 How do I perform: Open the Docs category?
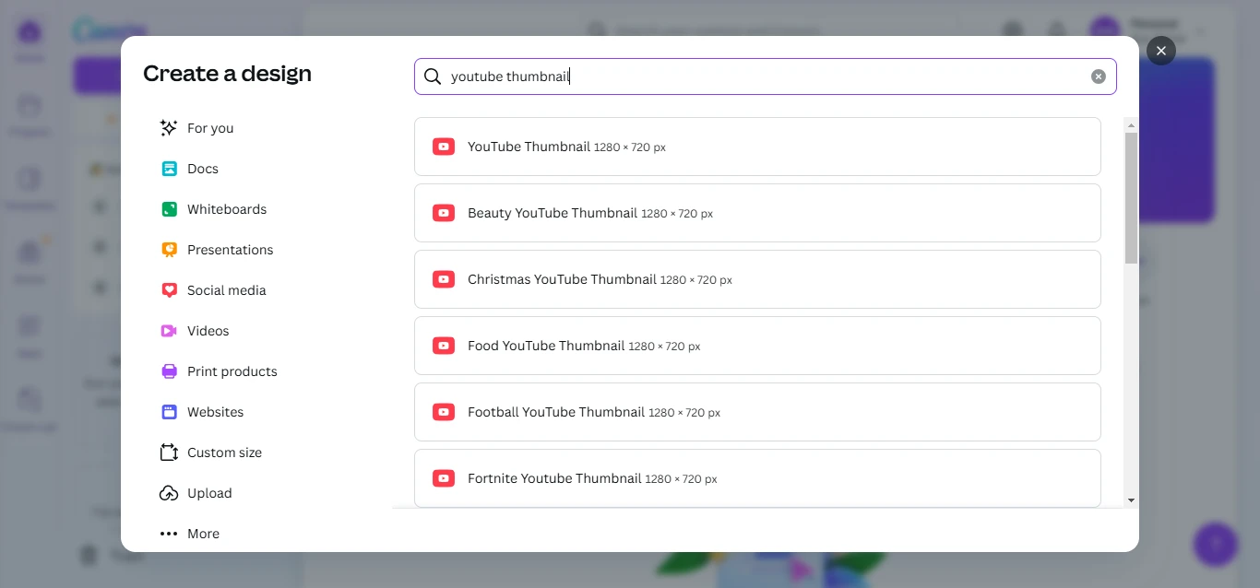[x=203, y=169]
